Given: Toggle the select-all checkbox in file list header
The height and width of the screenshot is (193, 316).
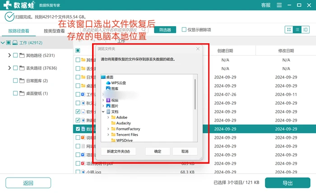Looking at the screenshot, I should 78,51.
